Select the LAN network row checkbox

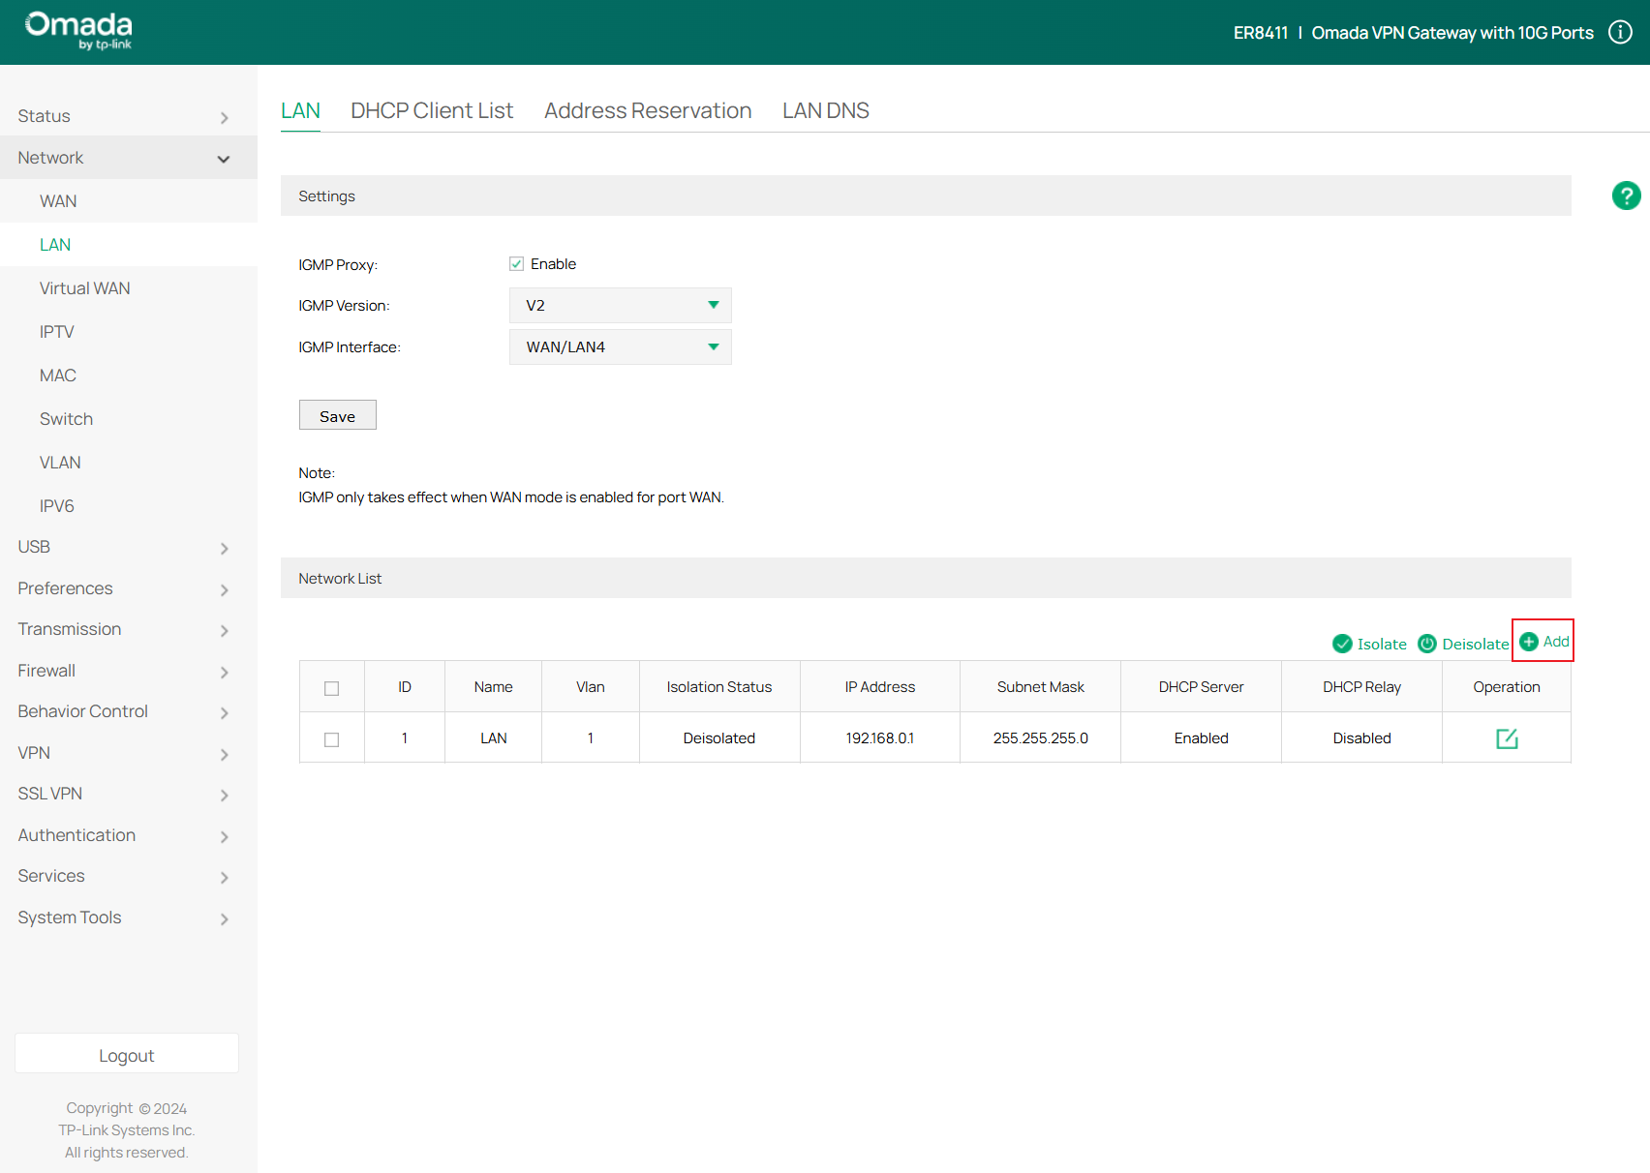tap(331, 738)
